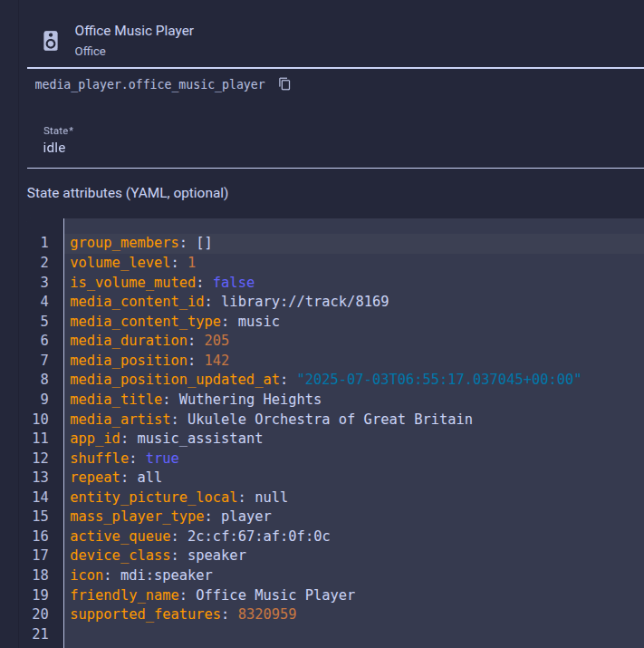644x648 pixels.
Task: Click the media_position value 142
Action: (x=216, y=361)
